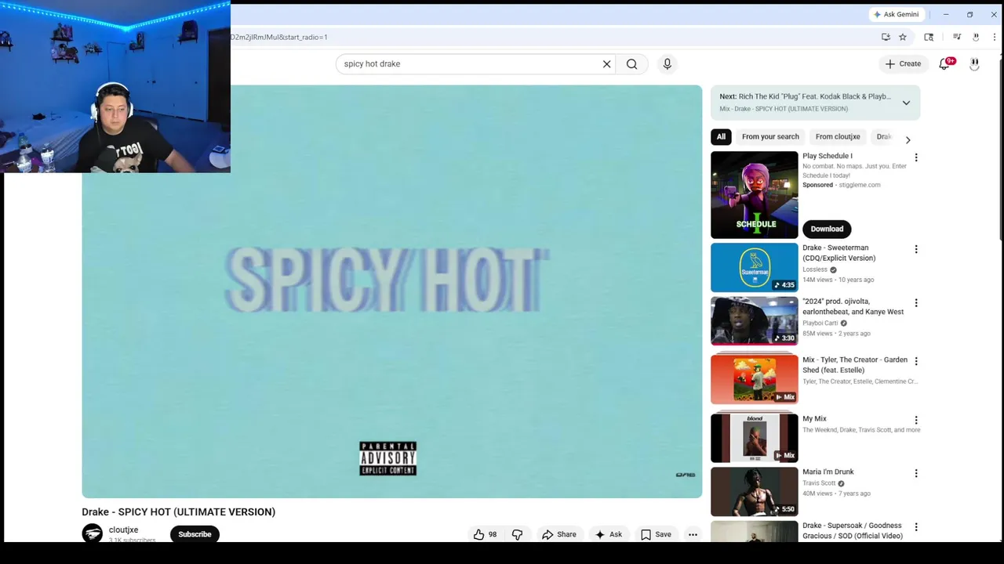Image resolution: width=1004 pixels, height=564 pixels.
Task: Open Tyler, The Creator Garden Shed mix thumbnail
Action: click(754, 379)
